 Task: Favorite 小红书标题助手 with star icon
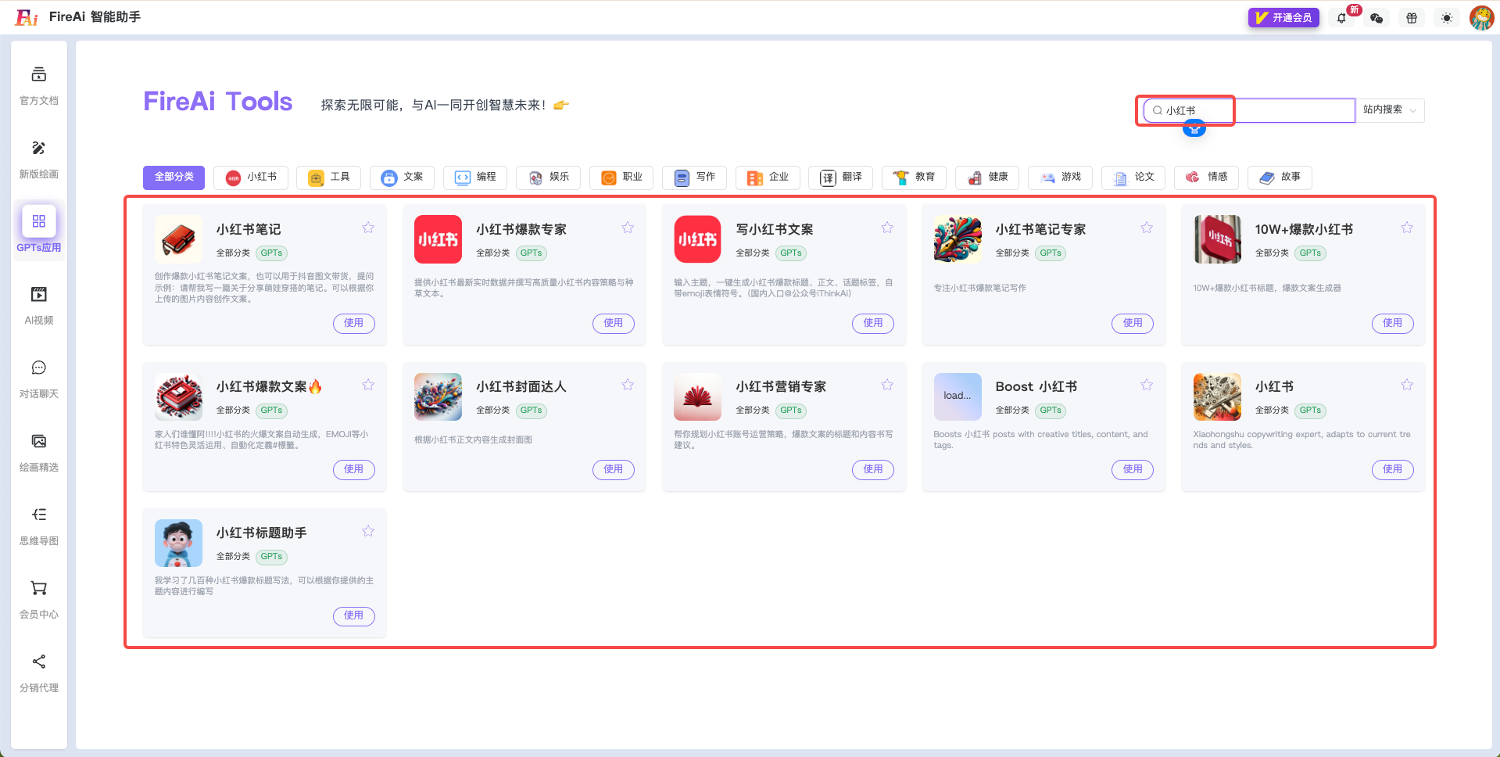(x=368, y=531)
